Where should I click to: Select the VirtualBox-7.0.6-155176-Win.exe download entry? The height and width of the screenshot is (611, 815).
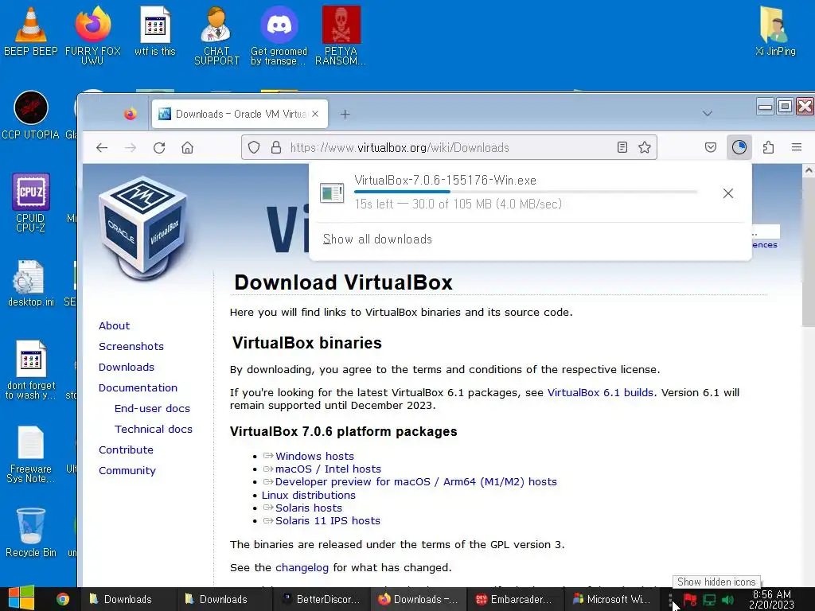pos(530,193)
